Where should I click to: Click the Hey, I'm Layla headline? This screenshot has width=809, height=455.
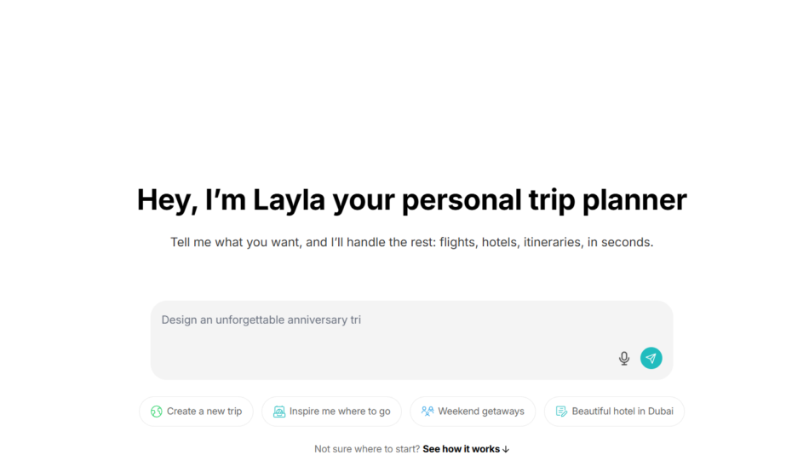(x=411, y=200)
